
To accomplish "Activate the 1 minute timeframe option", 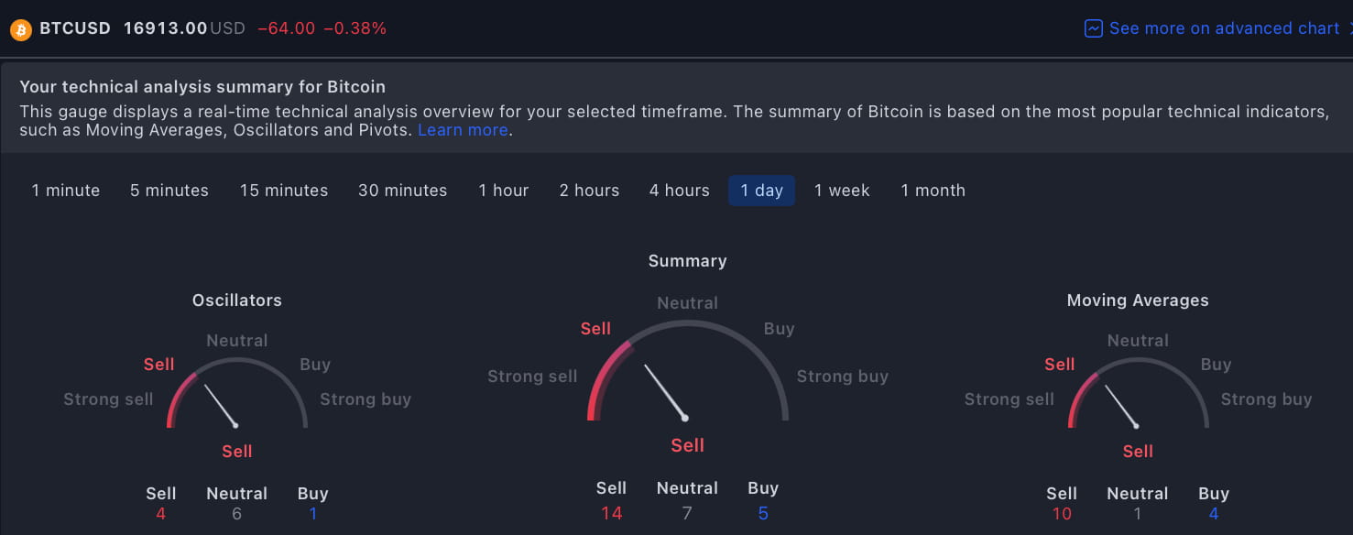I will [x=65, y=190].
